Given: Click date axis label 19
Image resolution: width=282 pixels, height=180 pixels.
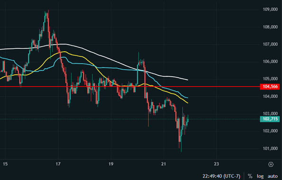Looking at the screenshot, I should (x=111, y=164).
